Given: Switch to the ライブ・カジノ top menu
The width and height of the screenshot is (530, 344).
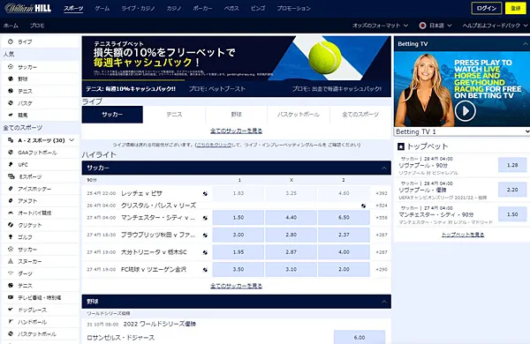Looking at the screenshot, I should pos(139,9).
